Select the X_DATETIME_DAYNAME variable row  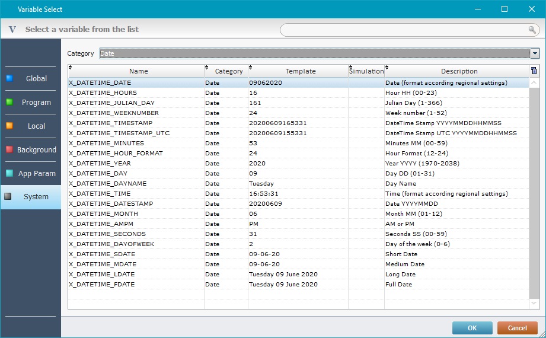pyautogui.click(x=107, y=184)
